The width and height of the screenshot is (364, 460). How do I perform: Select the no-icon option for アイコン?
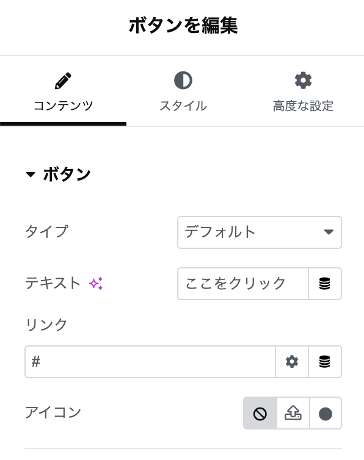260,413
